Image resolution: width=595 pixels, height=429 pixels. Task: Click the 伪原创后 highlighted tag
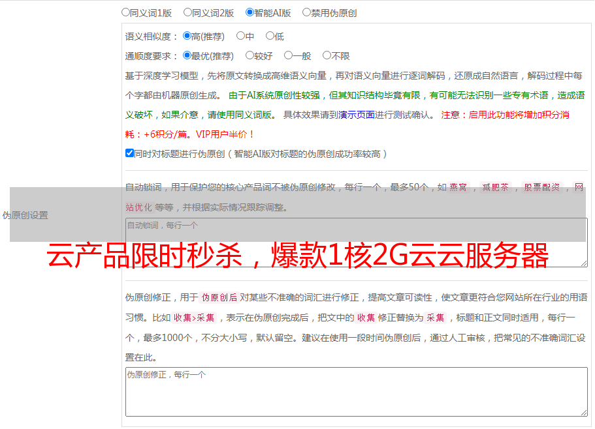click(219, 297)
